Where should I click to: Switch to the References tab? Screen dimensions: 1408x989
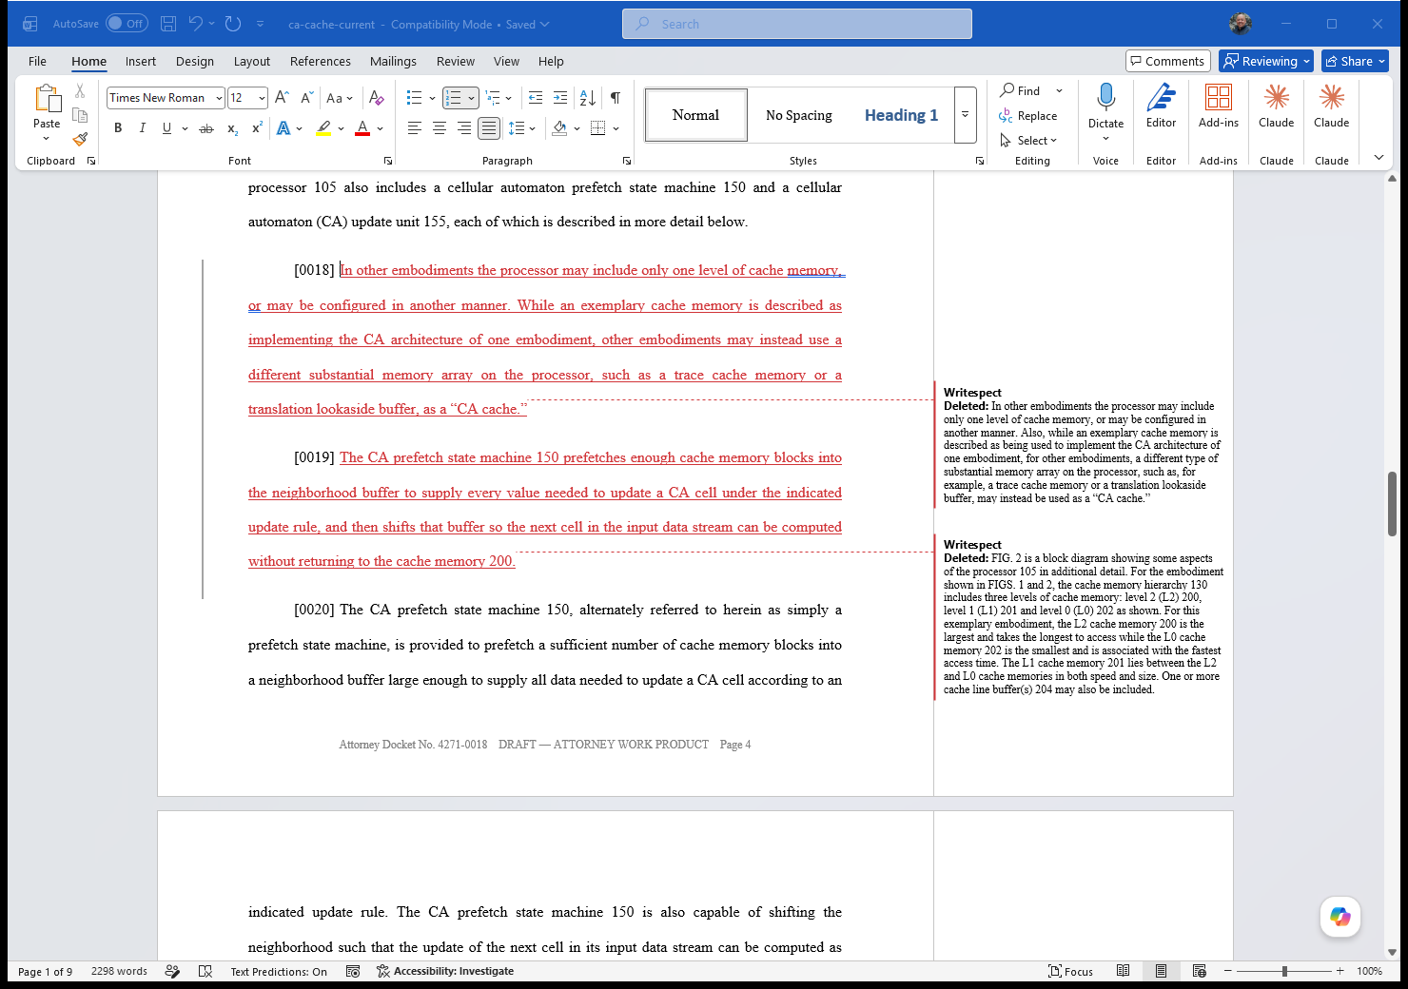pyautogui.click(x=321, y=61)
